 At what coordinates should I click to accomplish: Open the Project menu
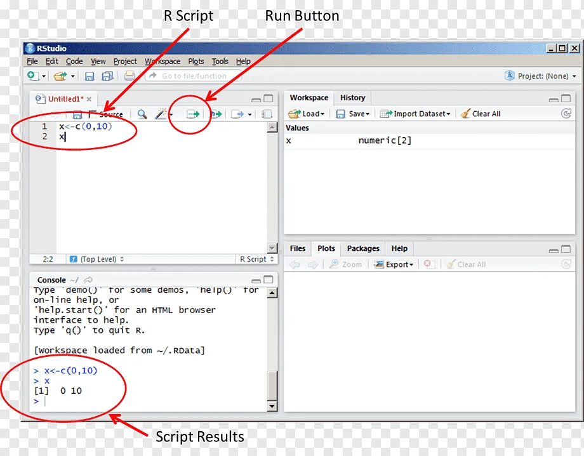pos(125,61)
